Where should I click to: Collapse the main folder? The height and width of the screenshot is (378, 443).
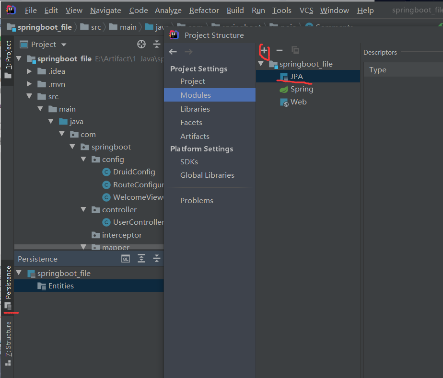40,109
